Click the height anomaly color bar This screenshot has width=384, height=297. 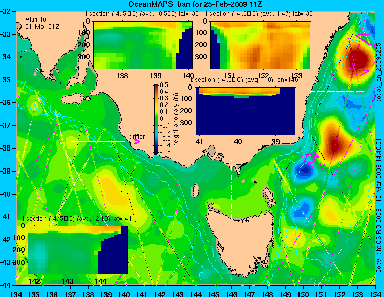pyautogui.click(x=156, y=119)
